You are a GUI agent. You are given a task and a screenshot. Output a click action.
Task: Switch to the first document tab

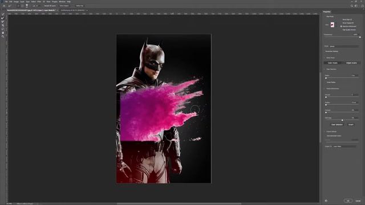click(32, 10)
